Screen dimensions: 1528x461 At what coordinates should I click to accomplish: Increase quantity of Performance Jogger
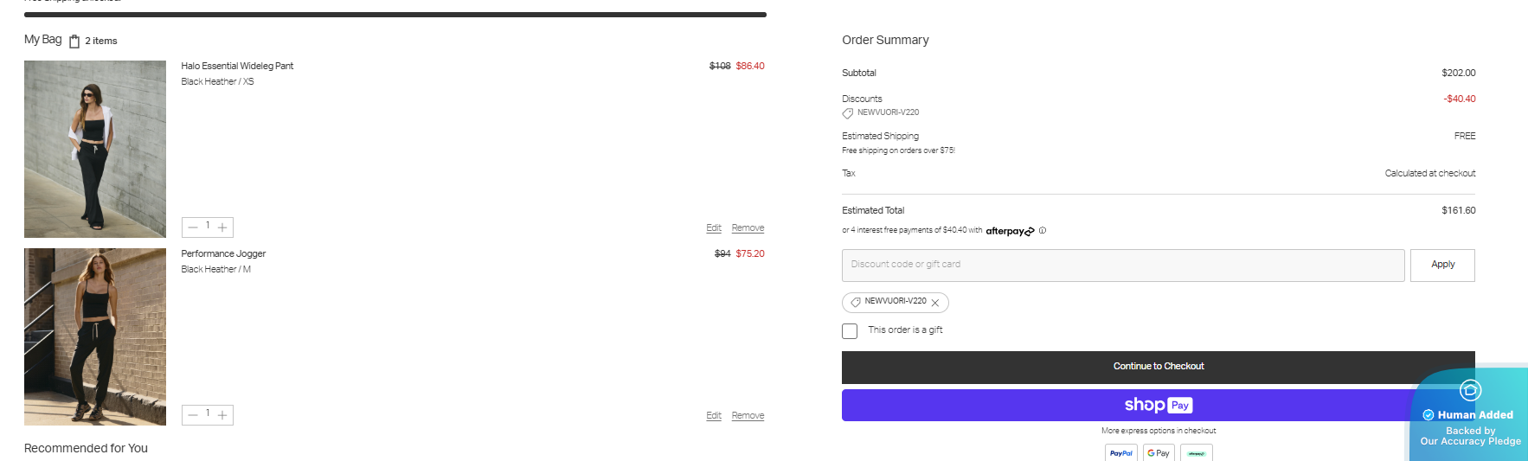point(223,415)
